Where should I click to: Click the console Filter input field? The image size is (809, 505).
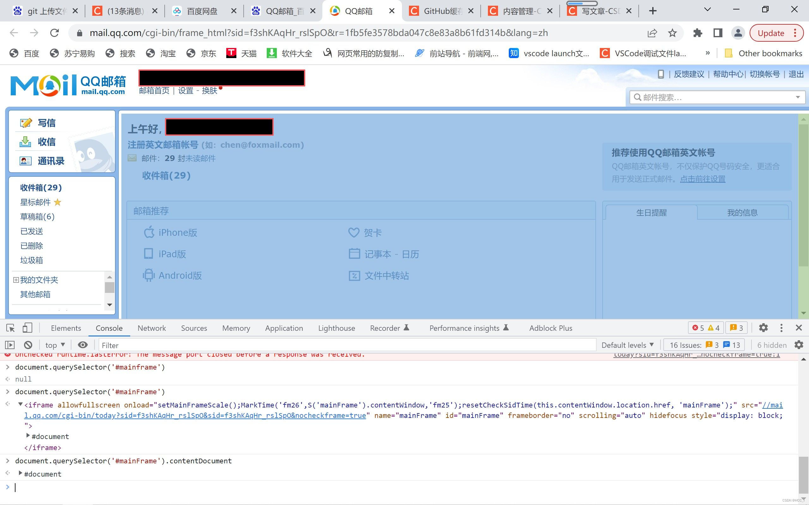point(347,345)
